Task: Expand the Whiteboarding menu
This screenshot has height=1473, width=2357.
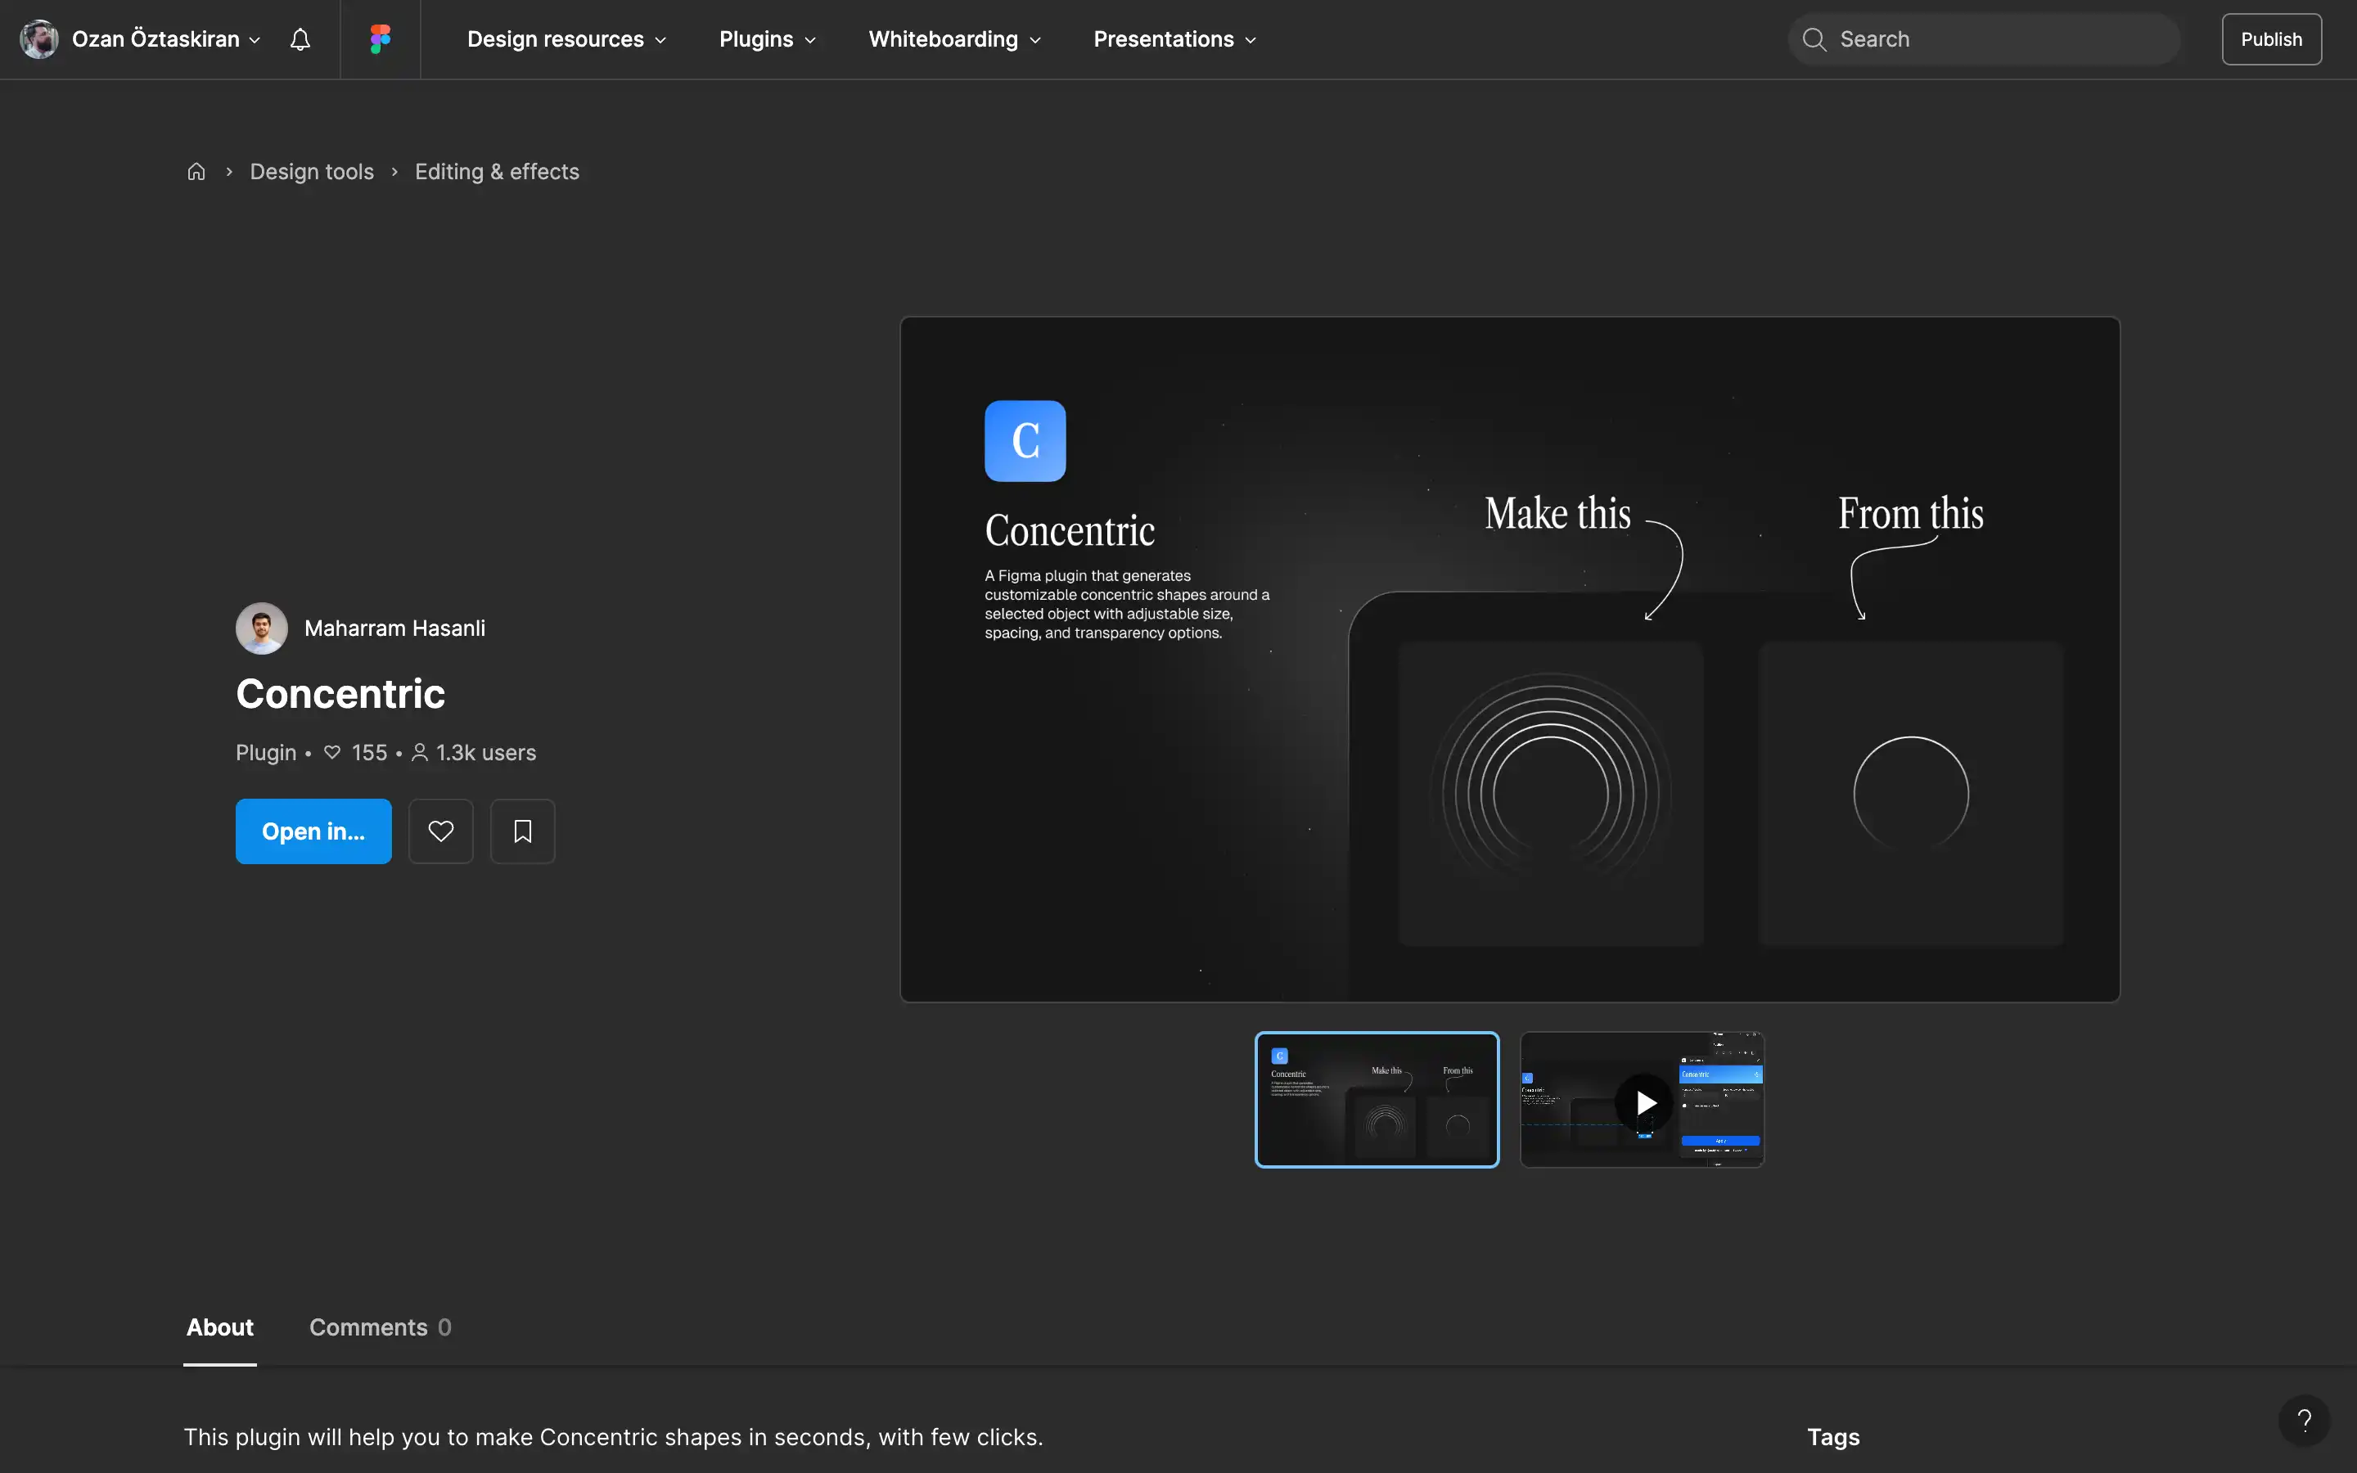Action: [x=954, y=39]
